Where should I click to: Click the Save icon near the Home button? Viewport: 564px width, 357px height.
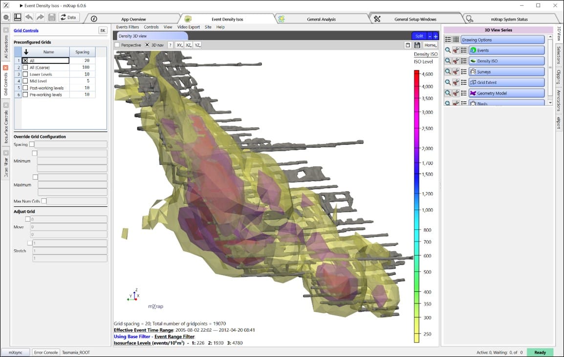[x=416, y=45]
